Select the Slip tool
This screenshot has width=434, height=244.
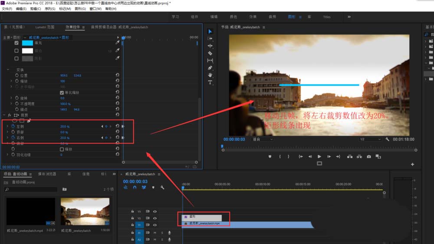click(x=210, y=60)
